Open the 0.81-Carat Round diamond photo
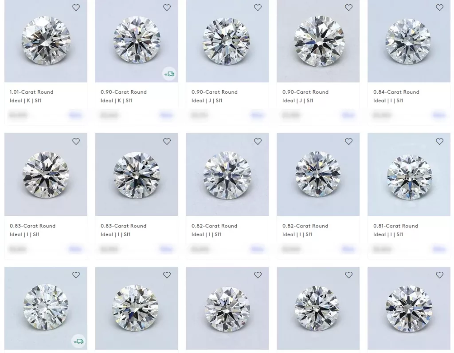The width and height of the screenshot is (454, 353). click(409, 175)
